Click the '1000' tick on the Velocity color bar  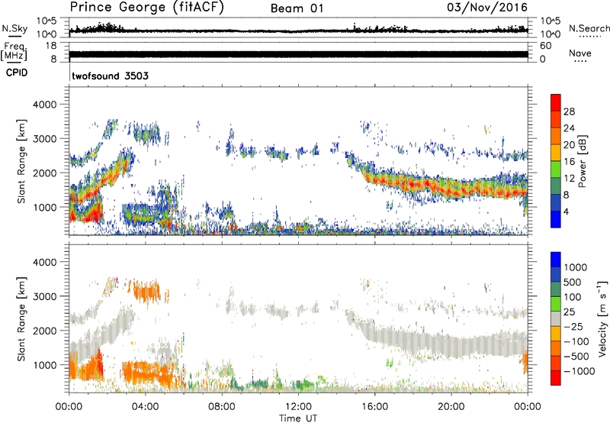[575, 267]
